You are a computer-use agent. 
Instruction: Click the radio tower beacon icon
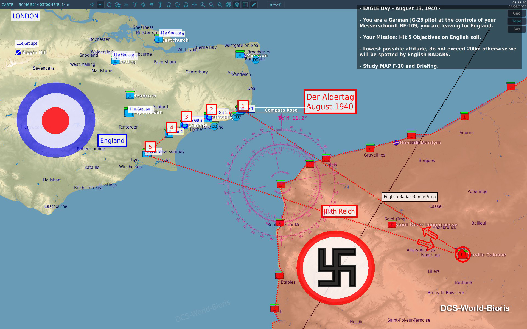[160, 5]
